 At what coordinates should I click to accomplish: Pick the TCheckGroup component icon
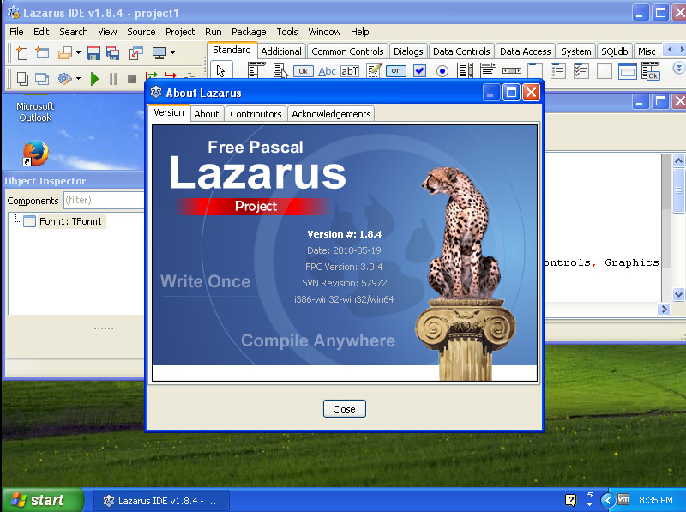point(581,70)
